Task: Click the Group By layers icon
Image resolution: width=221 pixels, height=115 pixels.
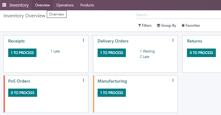Action: click(158, 25)
